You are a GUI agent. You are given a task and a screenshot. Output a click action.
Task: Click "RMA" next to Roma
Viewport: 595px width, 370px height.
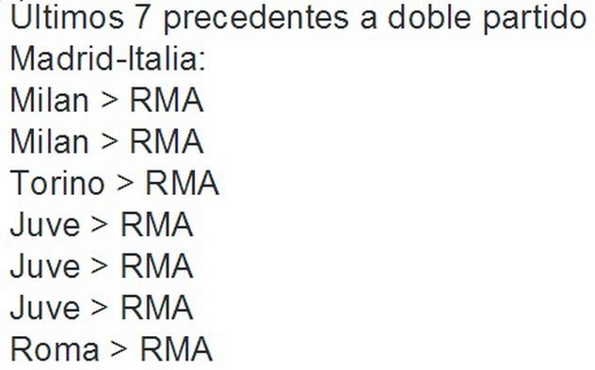[x=176, y=348]
